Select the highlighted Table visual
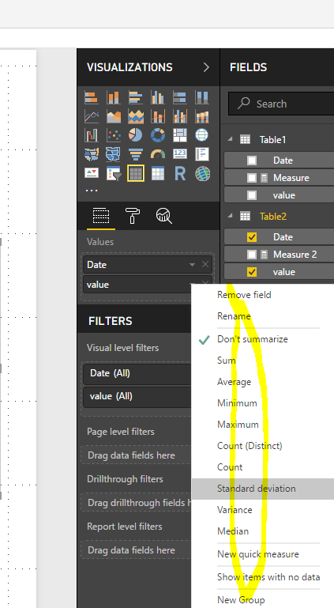Viewport: 334px width, 608px height. point(136,173)
